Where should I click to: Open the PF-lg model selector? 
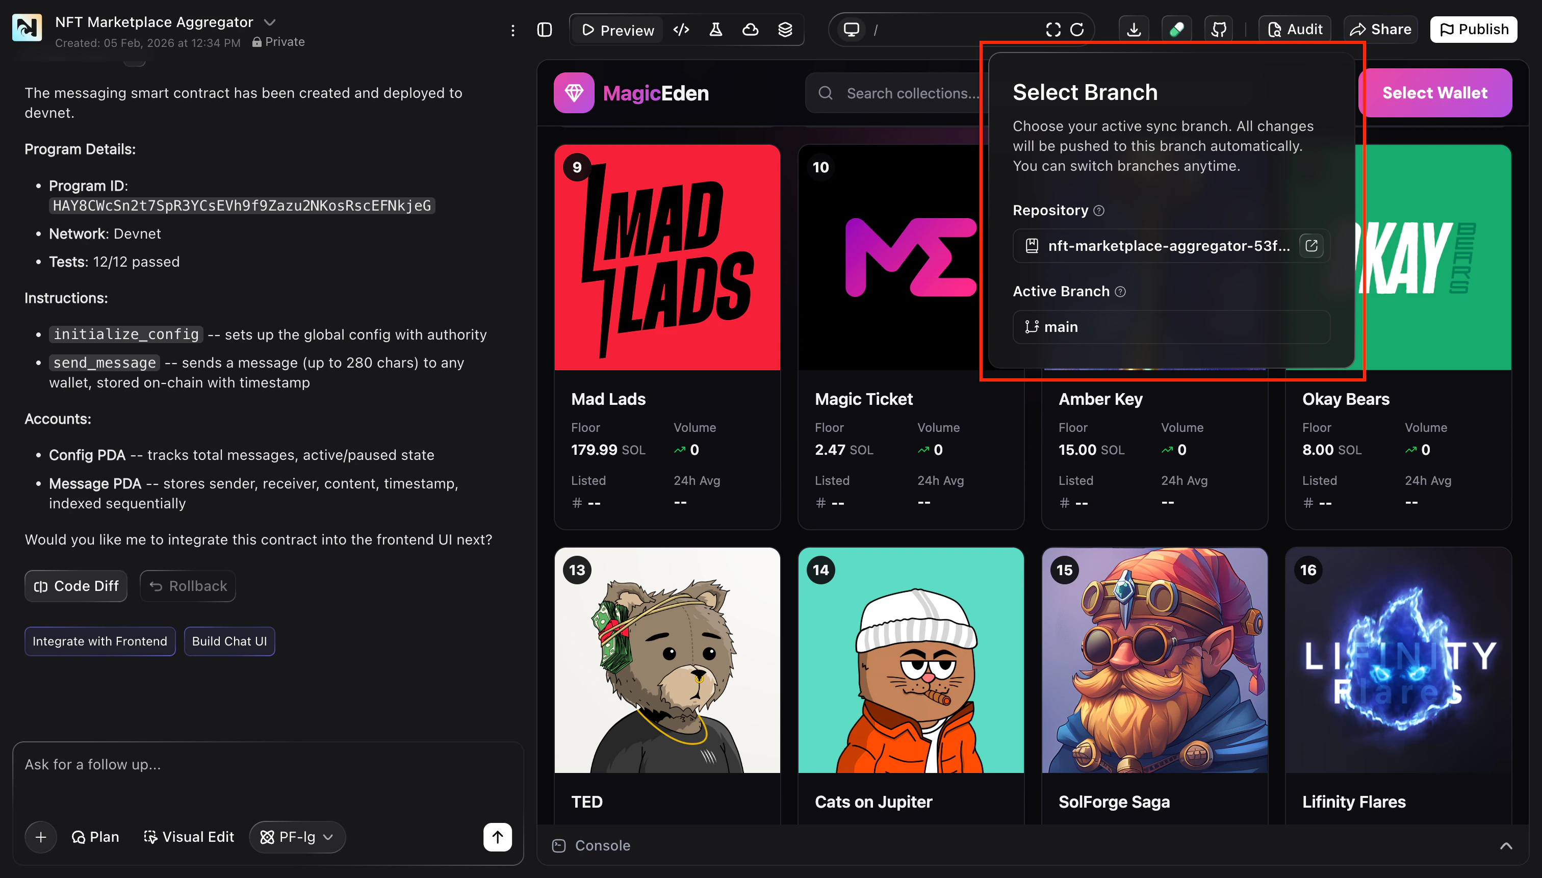(297, 837)
